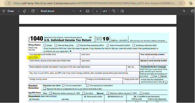This screenshot has height=103, width=195.
Task: Click the Apt. no. field
Action: pos(133,70)
